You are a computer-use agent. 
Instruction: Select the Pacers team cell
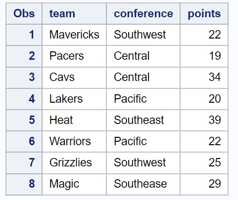coord(74,56)
